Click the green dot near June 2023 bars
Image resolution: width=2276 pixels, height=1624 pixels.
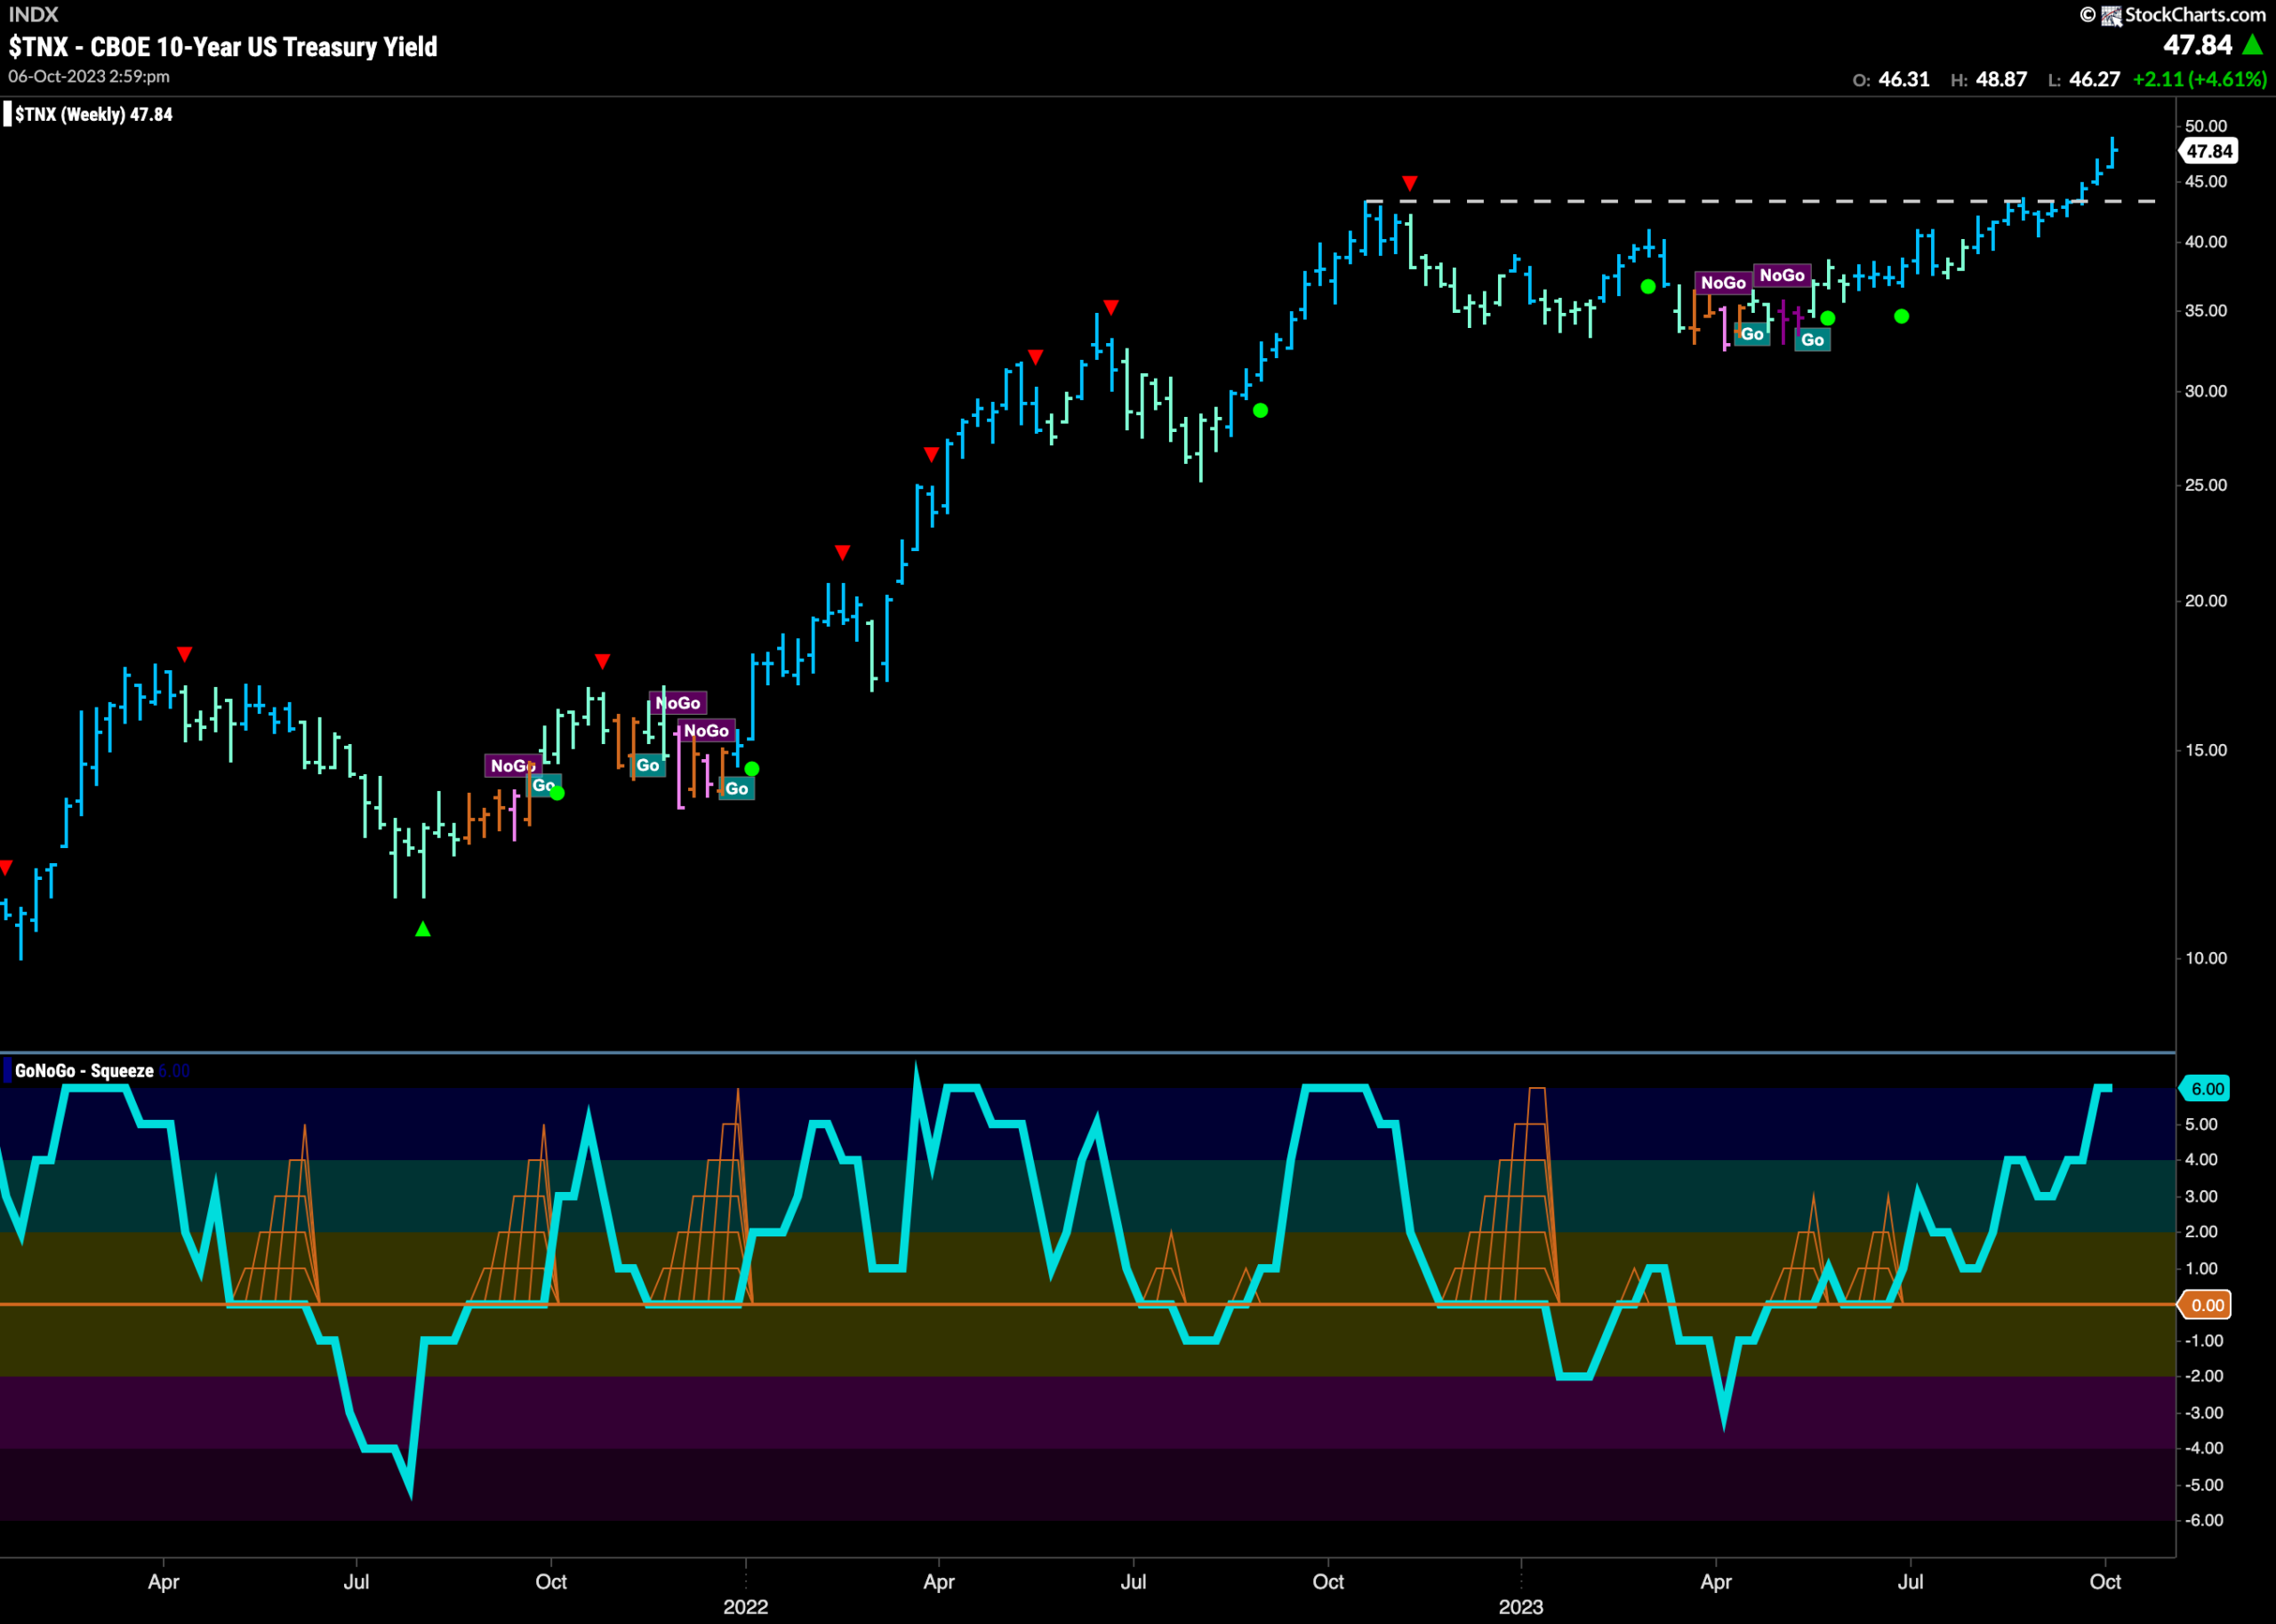pyautogui.click(x=1902, y=316)
